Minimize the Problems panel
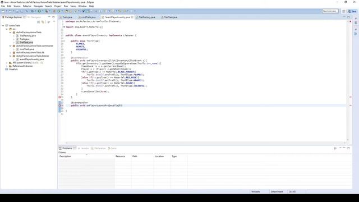359x202 pixels. [x=344, y=148]
